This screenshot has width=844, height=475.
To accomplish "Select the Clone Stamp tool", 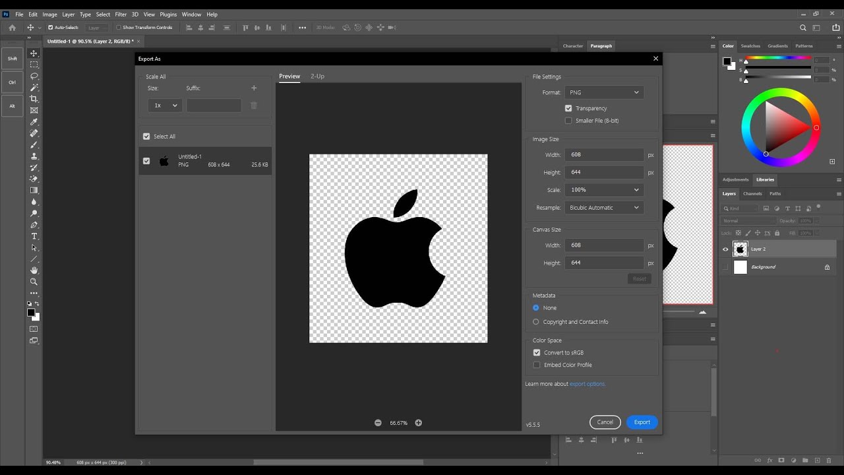I will tap(34, 156).
